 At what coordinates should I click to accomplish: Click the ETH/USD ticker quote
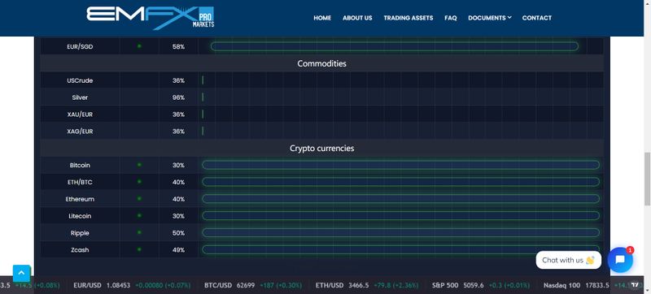pyautogui.click(x=367, y=285)
